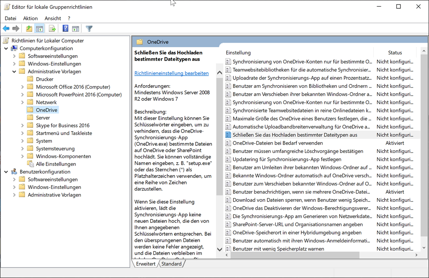Open the Ansicht menu
Screen dimensions: 429x278
[x=53, y=18]
